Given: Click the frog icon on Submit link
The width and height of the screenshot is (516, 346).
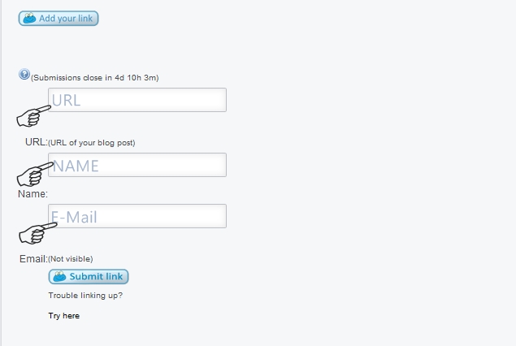Looking at the screenshot, I should click(59, 276).
